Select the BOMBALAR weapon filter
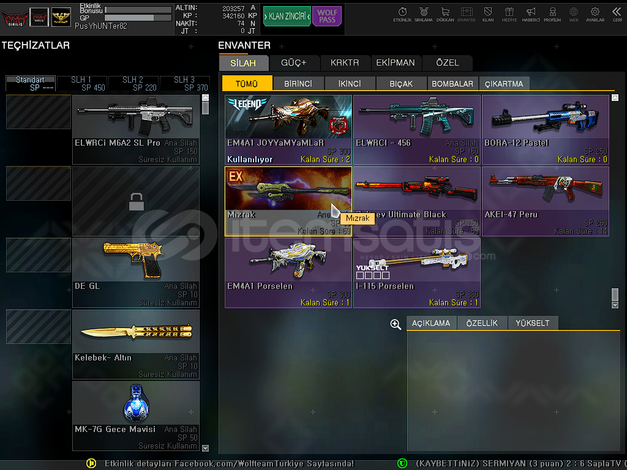 (x=452, y=83)
